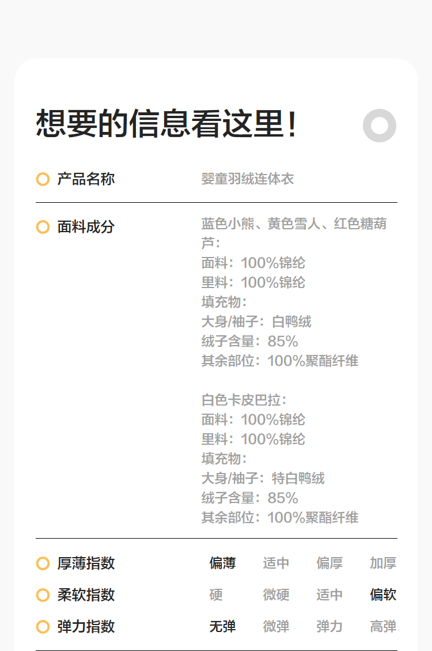The image size is (432, 651).
Task: Click the product name 婴童羽绒连体衣
Action: coord(248,179)
